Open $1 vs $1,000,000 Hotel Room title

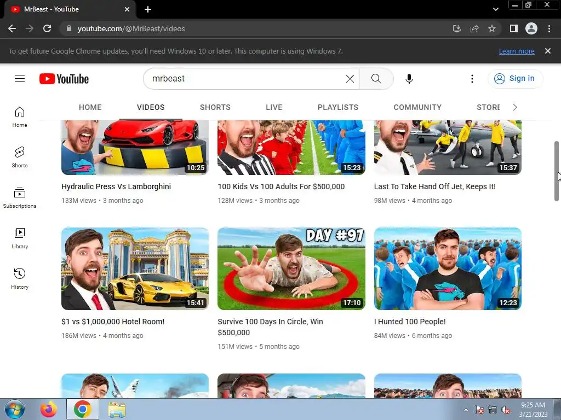click(x=113, y=322)
